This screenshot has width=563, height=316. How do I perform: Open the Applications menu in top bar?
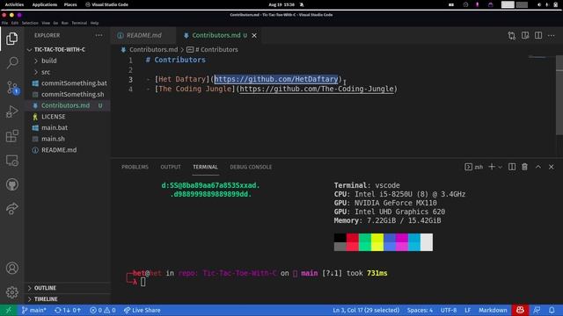45,4
